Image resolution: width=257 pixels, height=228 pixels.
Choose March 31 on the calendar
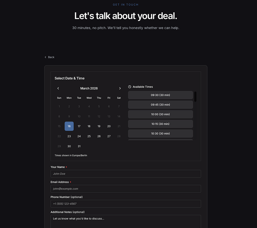pos(79,146)
